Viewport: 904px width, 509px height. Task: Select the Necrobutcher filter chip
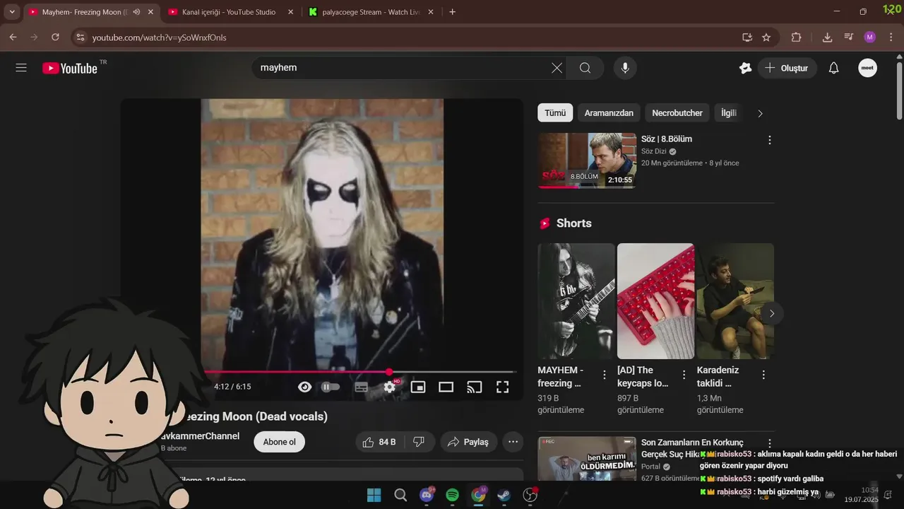click(677, 113)
